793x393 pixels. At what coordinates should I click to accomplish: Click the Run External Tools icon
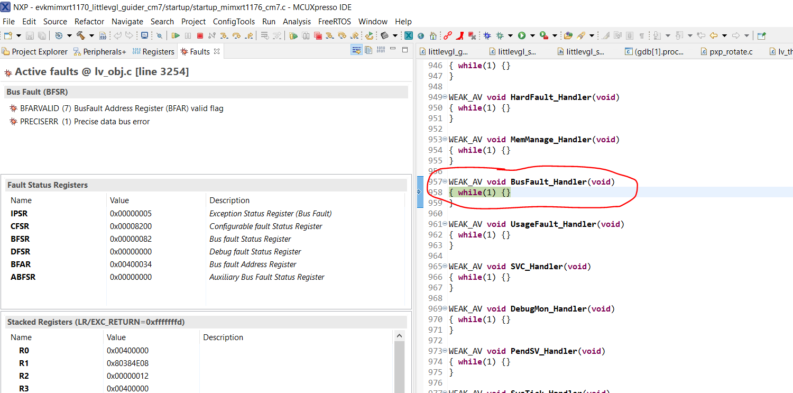pos(544,35)
